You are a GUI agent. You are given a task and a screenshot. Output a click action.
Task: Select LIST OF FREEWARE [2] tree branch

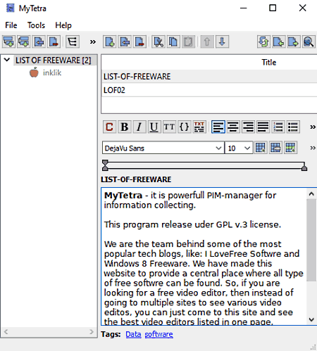pos(54,60)
